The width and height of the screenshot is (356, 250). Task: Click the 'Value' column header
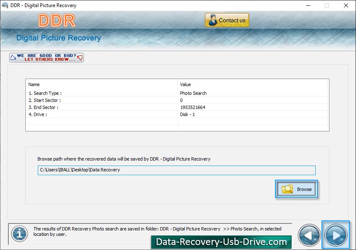tap(253, 84)
